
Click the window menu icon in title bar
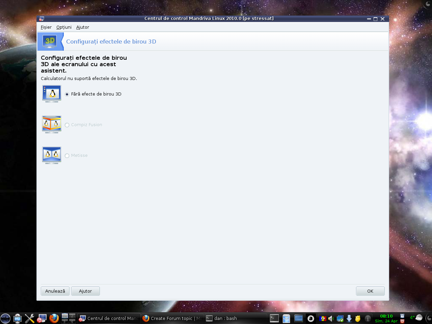[x=42, y=19]
